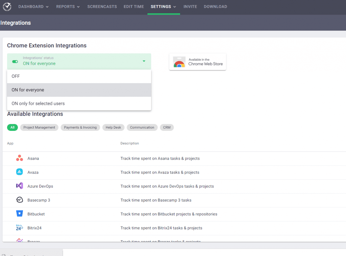This screenshot has width=346, height=256.
Task: Open the Azure DevOps integration icon
Action: [x=20, y=186]
